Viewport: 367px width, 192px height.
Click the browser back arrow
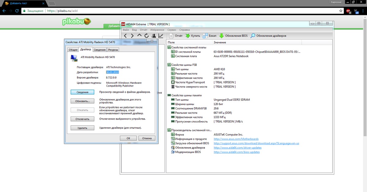(3, 10)
